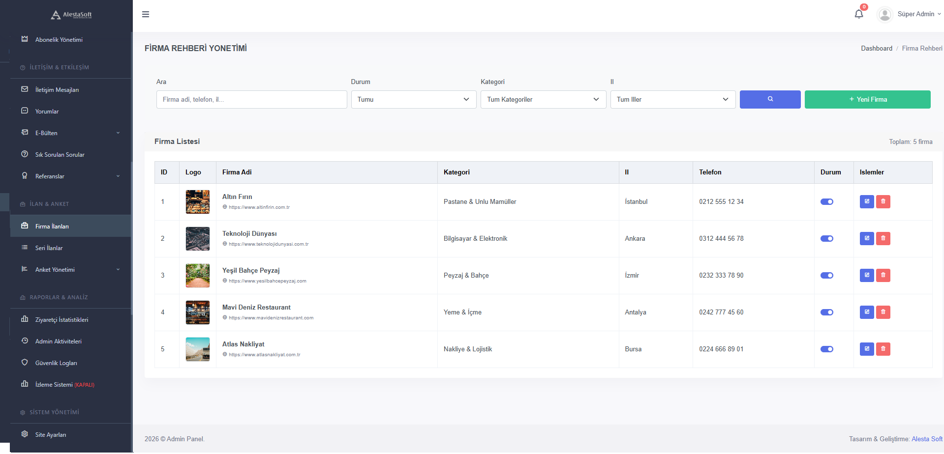The width and height of the screenshot is (944, 454).
Task: Focus the firma search input field
Action: click(x=251, y=99)
